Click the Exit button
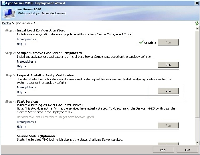This screenshot has height=155, width=200. click(x=187, y=150)
